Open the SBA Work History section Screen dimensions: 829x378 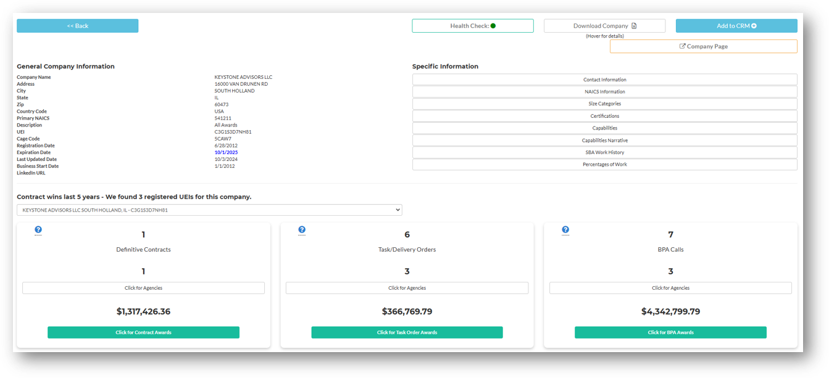[x=604, y=152]
